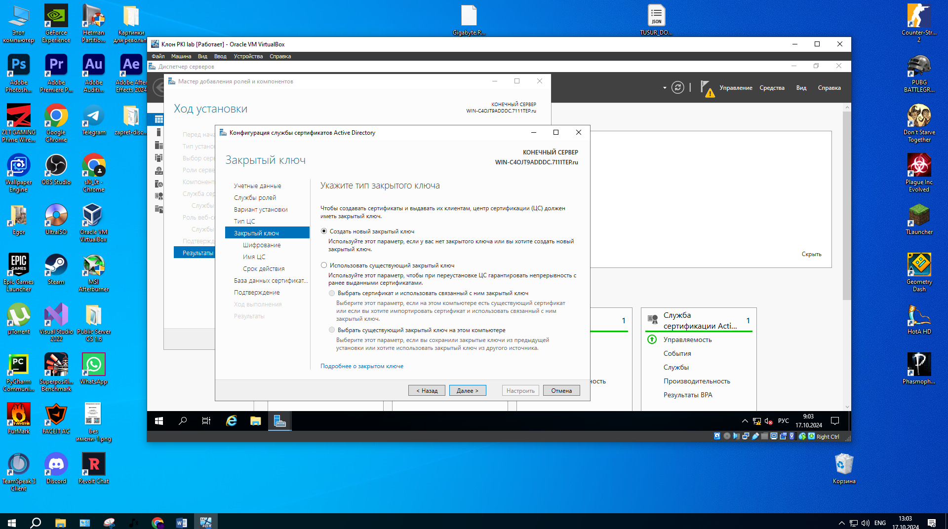Click Отмена button in AD CS wizard
Image resolution: width=948 pixels, height=529 pixels.
point(561,390)
